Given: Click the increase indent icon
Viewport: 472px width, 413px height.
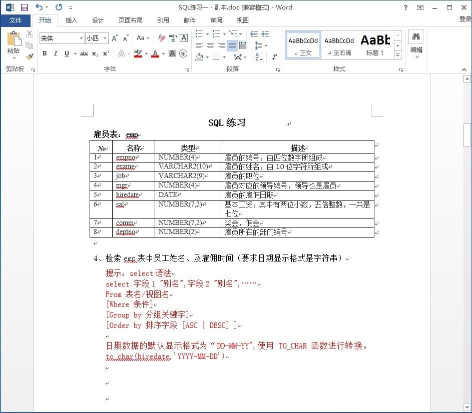Looking at the screenshot, I should point(265,34).
